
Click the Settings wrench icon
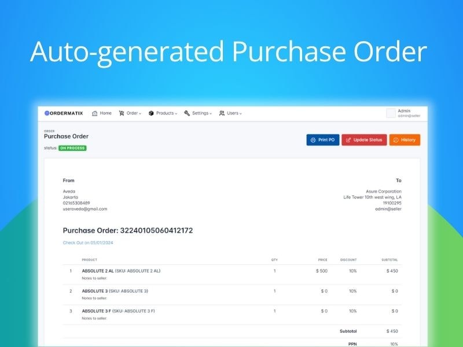pyautogui.click(x=187, y=113)
